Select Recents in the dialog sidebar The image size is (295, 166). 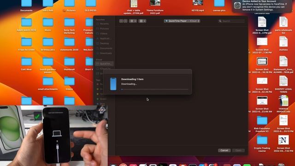(104, 24)
